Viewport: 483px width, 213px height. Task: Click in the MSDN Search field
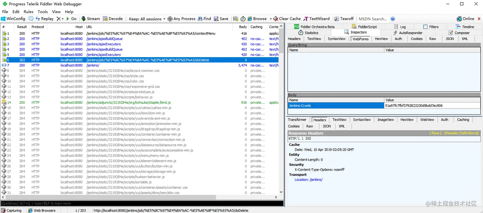pos(373,19)
